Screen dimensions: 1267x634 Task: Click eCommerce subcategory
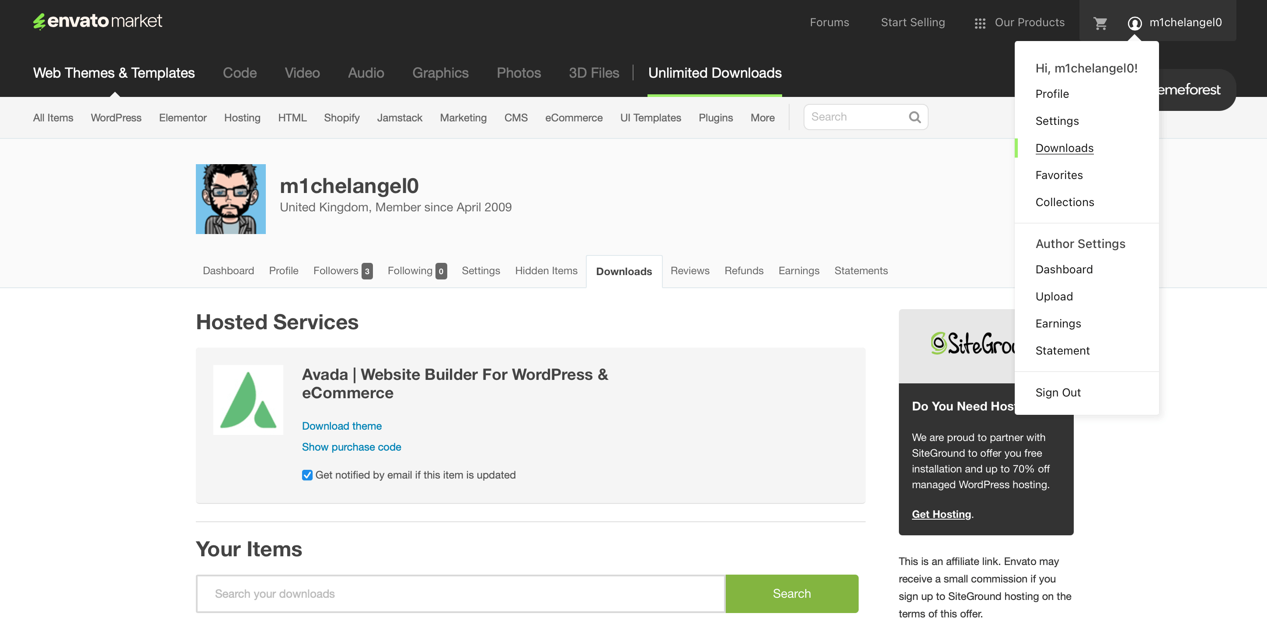pyautogui.click(x=574, y=118)
